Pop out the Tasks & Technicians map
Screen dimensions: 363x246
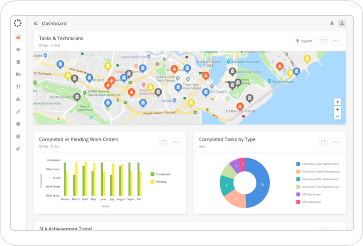[x=323, y=41]
